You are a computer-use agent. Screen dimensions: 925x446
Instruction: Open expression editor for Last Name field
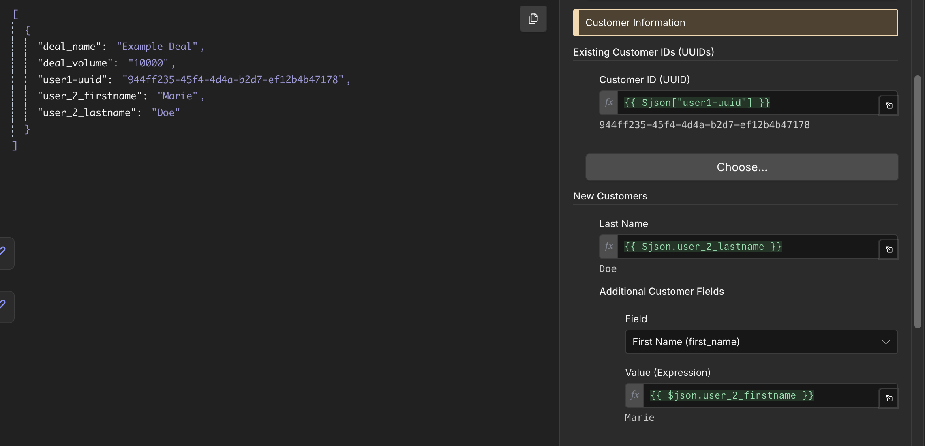889,249
